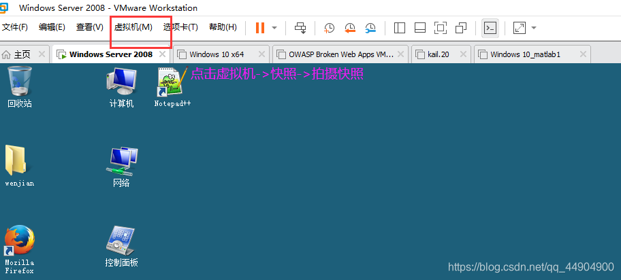Open the 选项卡(T) menu
The image size is (621, 280).
tap(180, 27)
